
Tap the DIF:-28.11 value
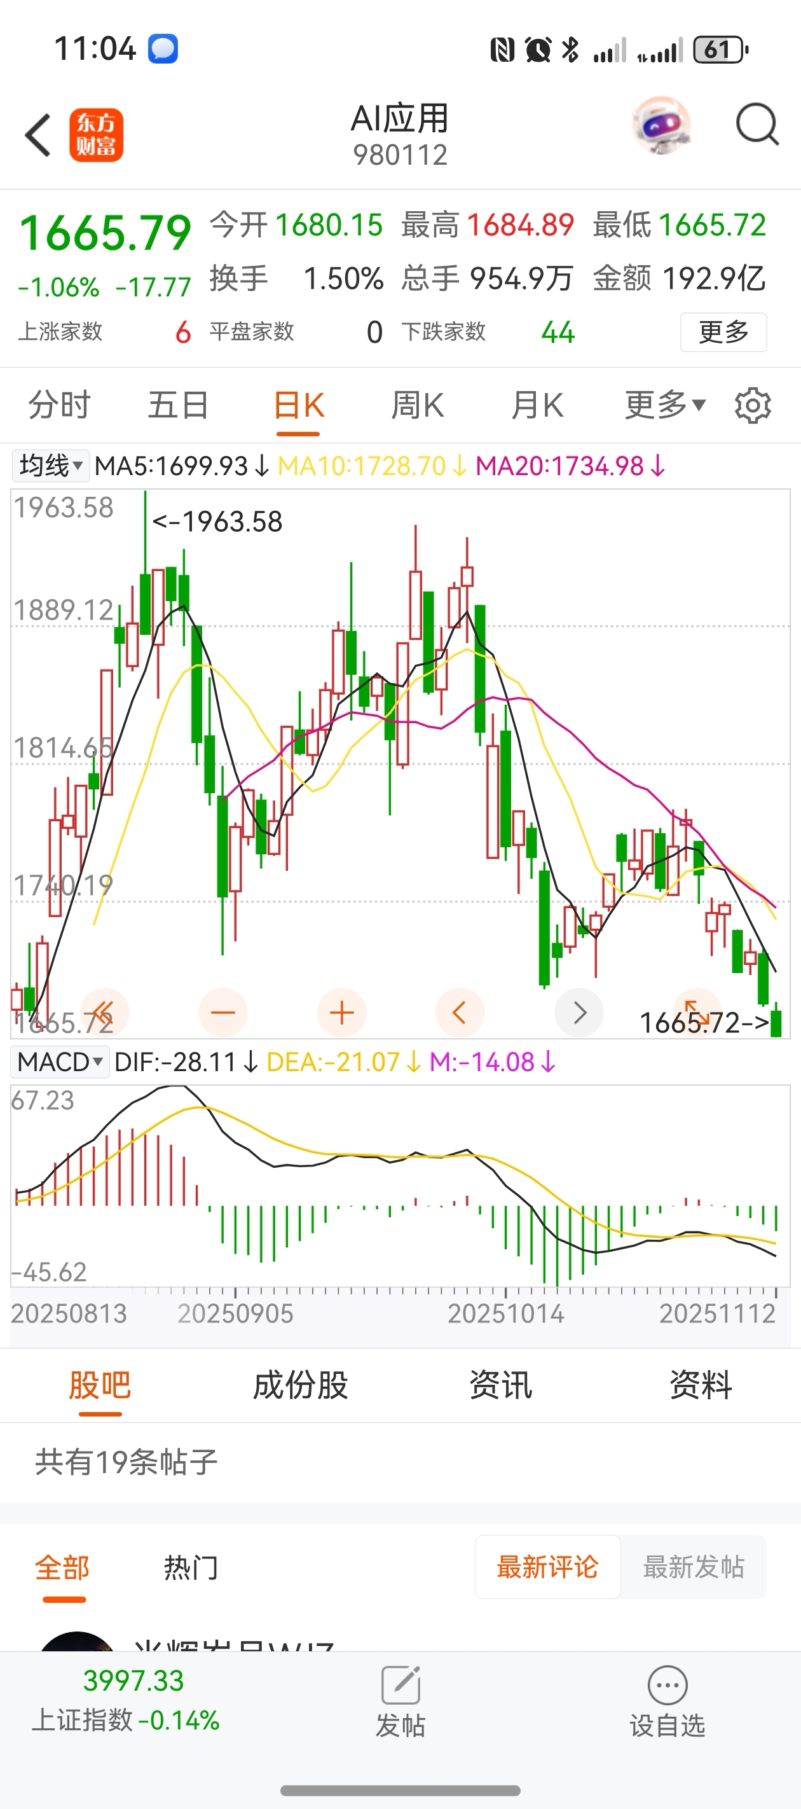187,1062
